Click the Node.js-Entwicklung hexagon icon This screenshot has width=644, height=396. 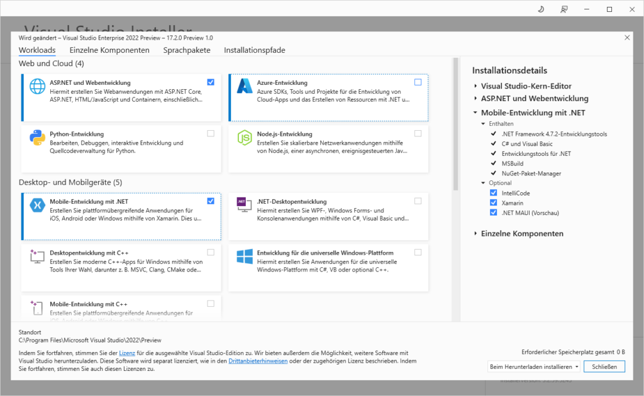pos(244,138)
